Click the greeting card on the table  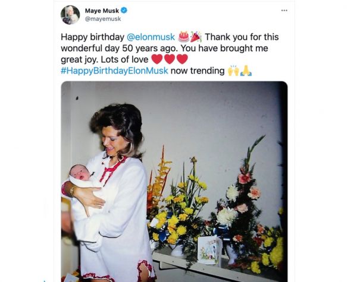[209, 249]
